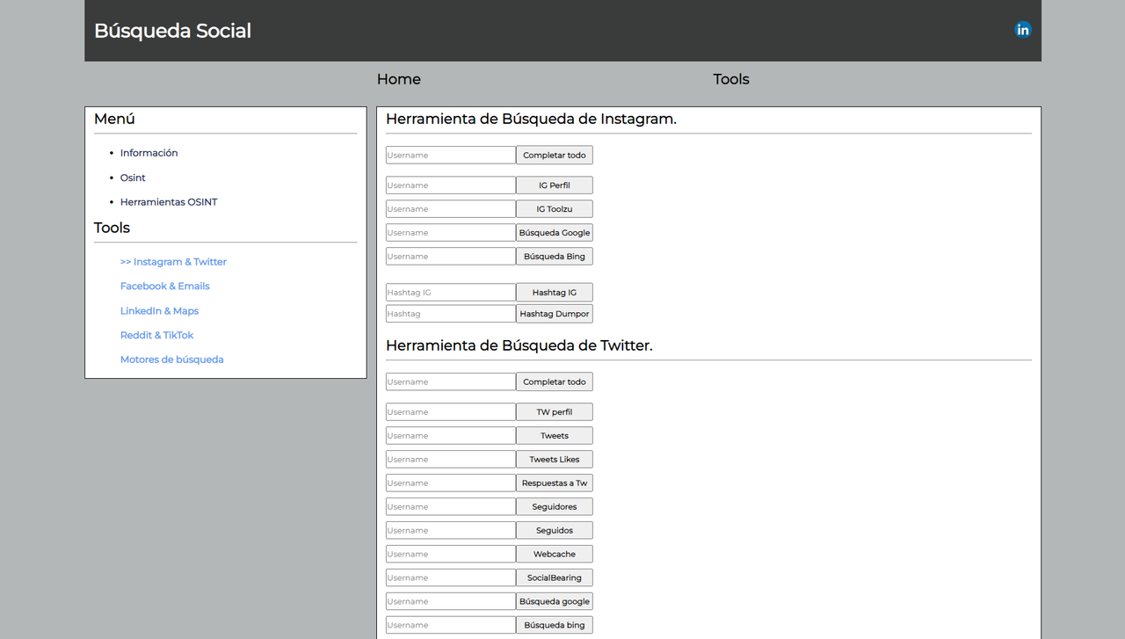
Task: Click the IG Toolzu button
Action: (x=555, y=209)
